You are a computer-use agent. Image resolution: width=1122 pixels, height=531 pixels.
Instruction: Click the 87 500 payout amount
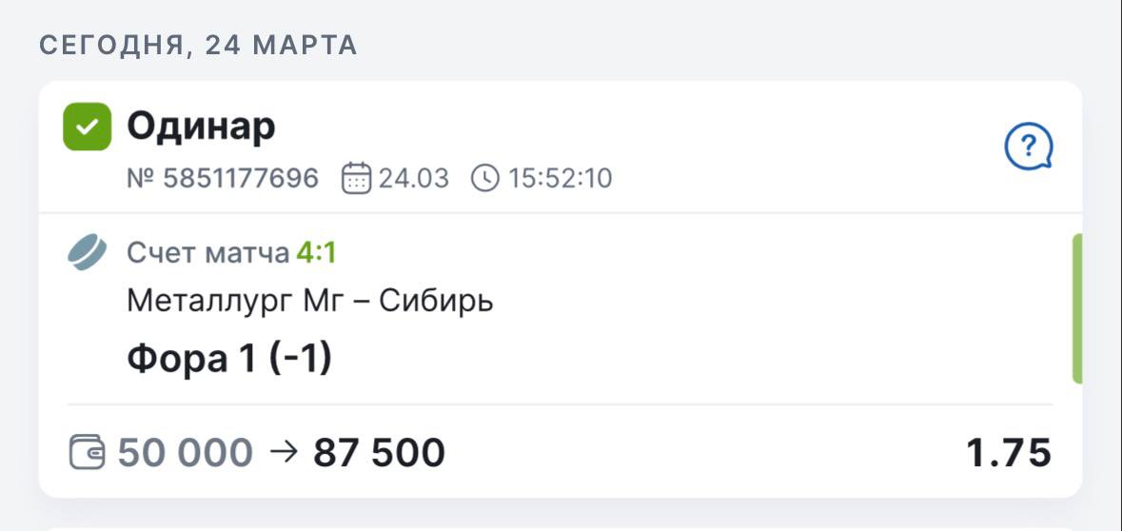[379, 453]
